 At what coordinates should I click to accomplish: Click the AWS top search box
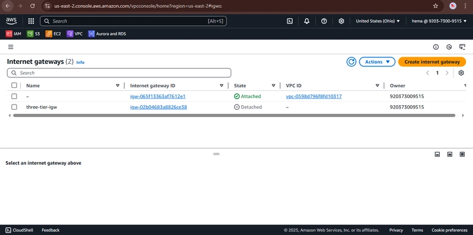pos(133,21)
